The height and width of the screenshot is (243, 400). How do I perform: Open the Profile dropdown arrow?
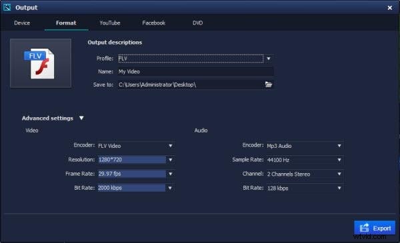(269, 59)
